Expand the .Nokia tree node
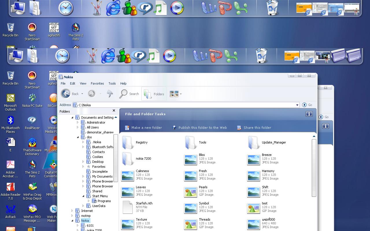Viewport: 370px width, 231px height. coord(83,142)
